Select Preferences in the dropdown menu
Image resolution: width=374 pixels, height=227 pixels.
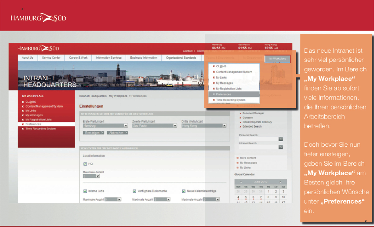234,94
